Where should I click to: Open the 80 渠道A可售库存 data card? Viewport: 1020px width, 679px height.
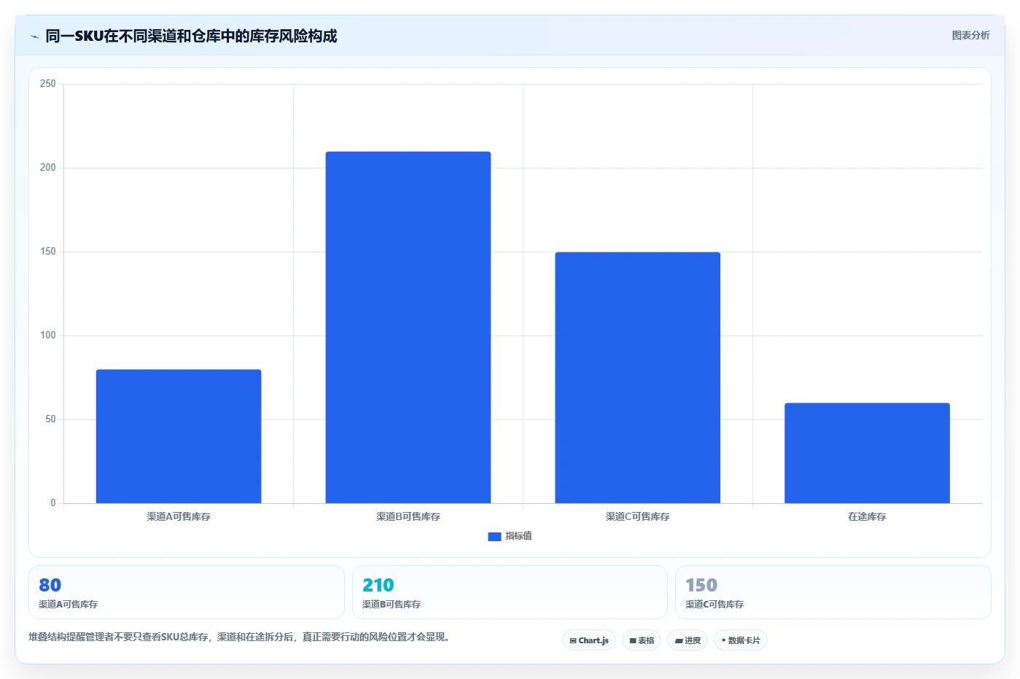pyautogui.click(x=187, y=592)
